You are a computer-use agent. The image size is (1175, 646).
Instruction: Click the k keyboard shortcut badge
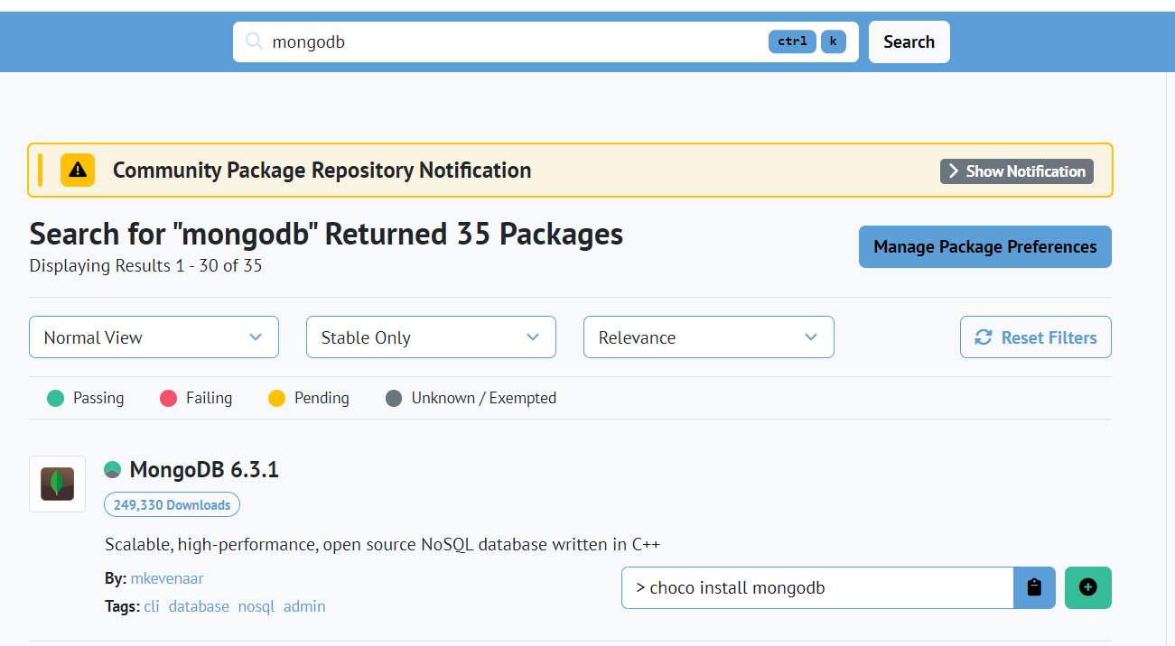[x=834, y=42]
